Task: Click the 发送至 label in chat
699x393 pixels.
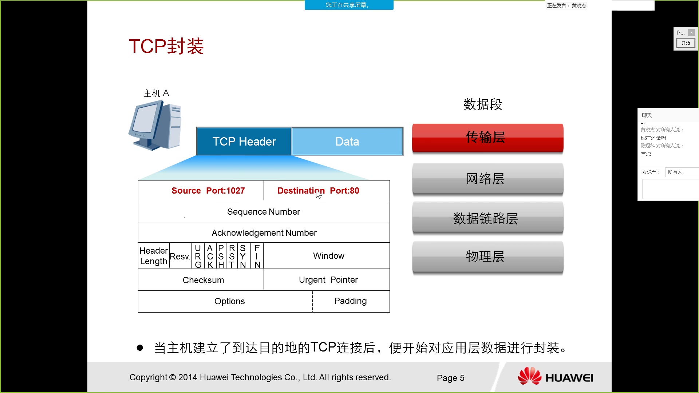Action: point(651,172)
